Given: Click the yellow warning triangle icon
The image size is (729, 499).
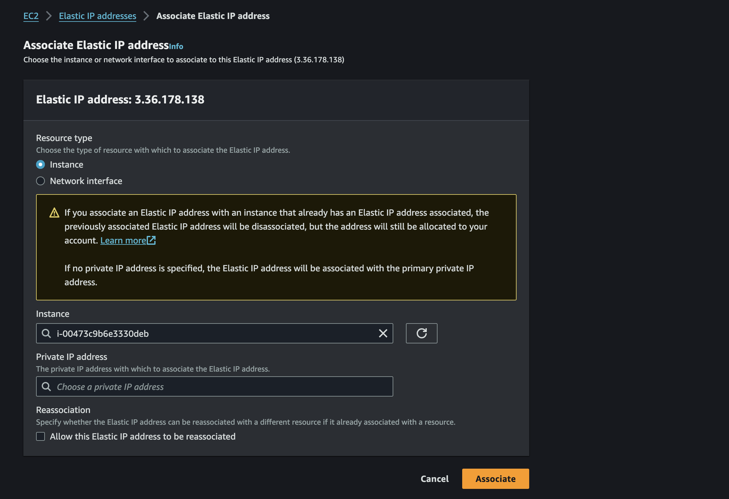Looking at the screenshot, I should pos(54,213).
